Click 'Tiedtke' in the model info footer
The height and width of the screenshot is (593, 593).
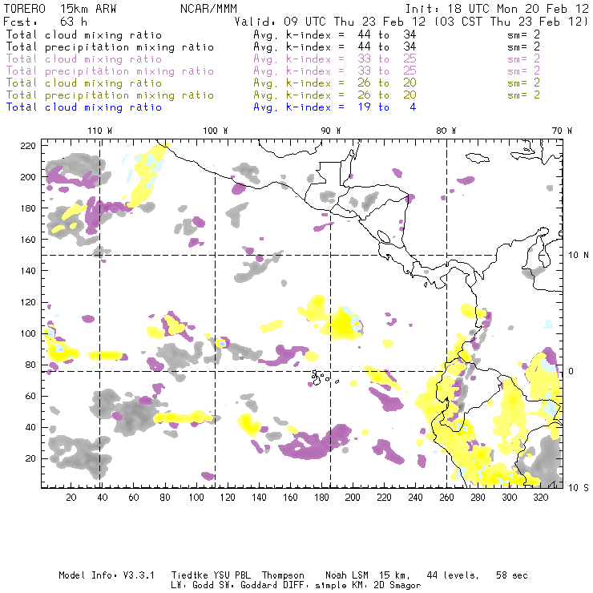click(x=189, y=575)
